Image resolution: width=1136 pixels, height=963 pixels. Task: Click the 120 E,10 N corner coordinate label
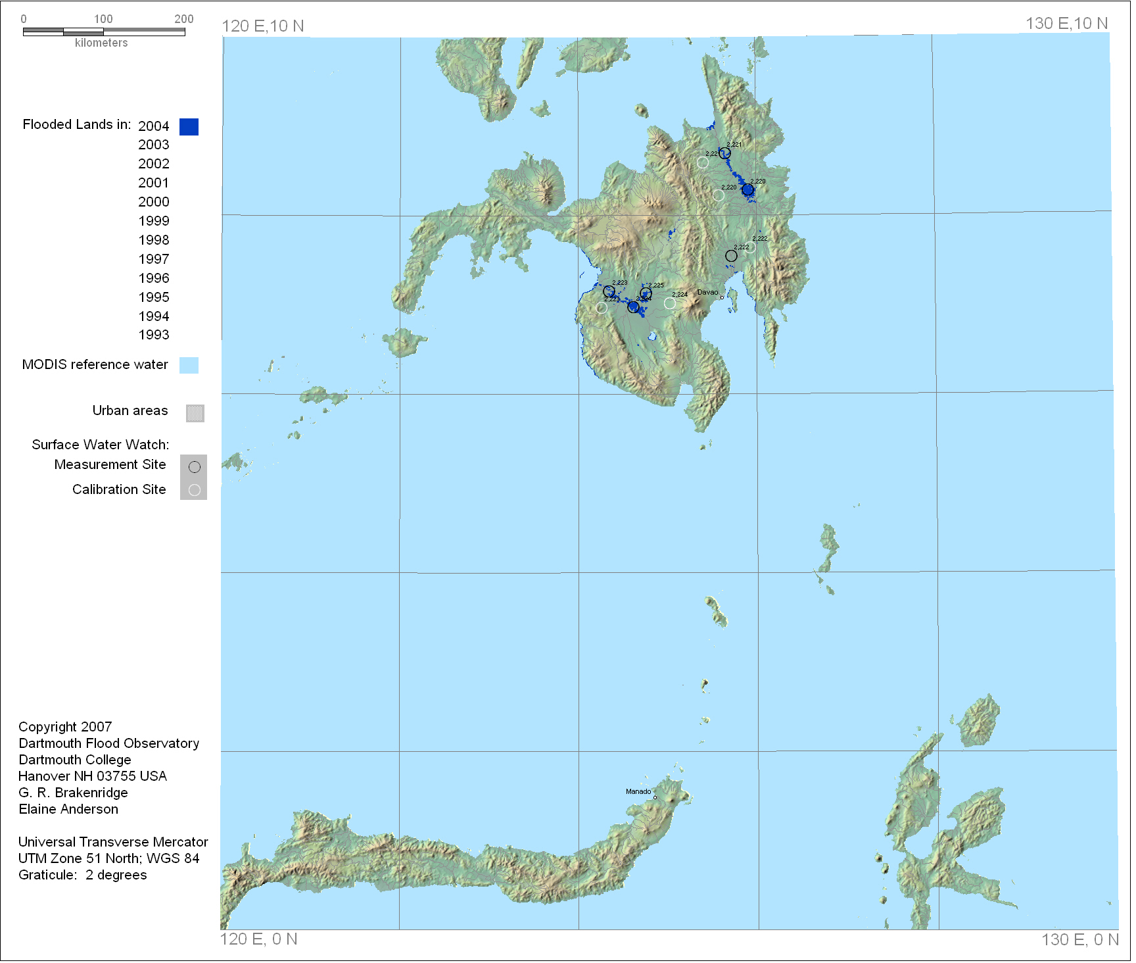pos(264,26)
